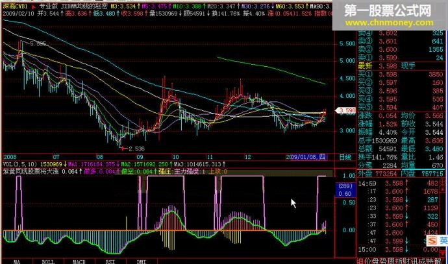Select the M5:3.475 moving average value

(x=155, y=6)
